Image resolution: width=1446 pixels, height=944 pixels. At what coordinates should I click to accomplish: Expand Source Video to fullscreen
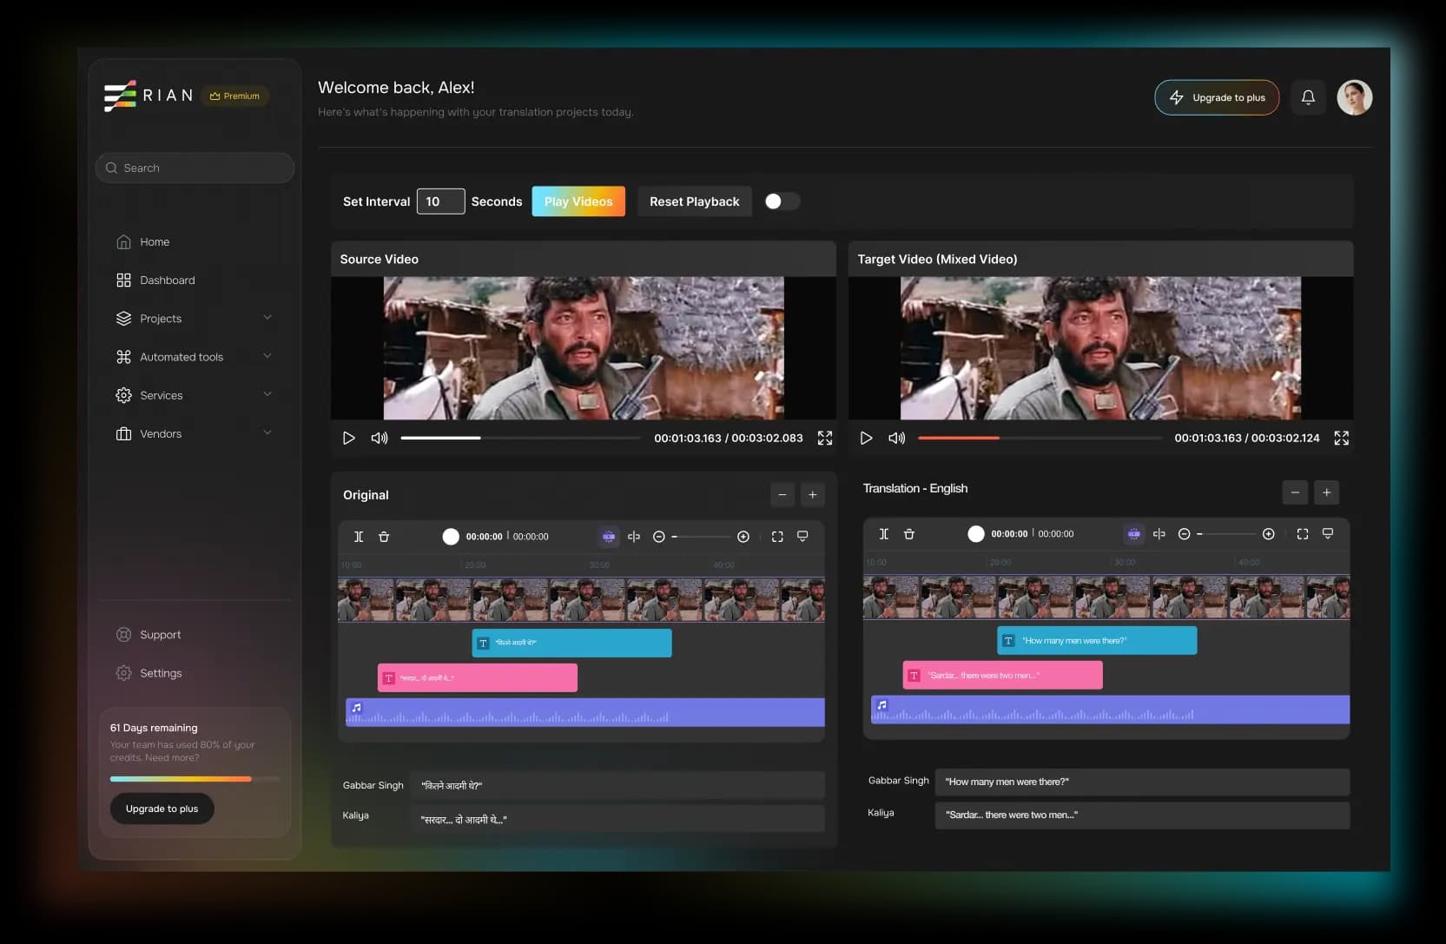(x=825, y=439)
